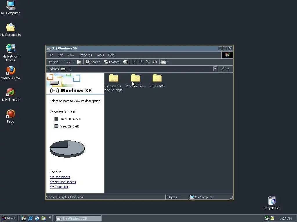
Task: Select the Documents and Settings folder
Action: (113, 83)
